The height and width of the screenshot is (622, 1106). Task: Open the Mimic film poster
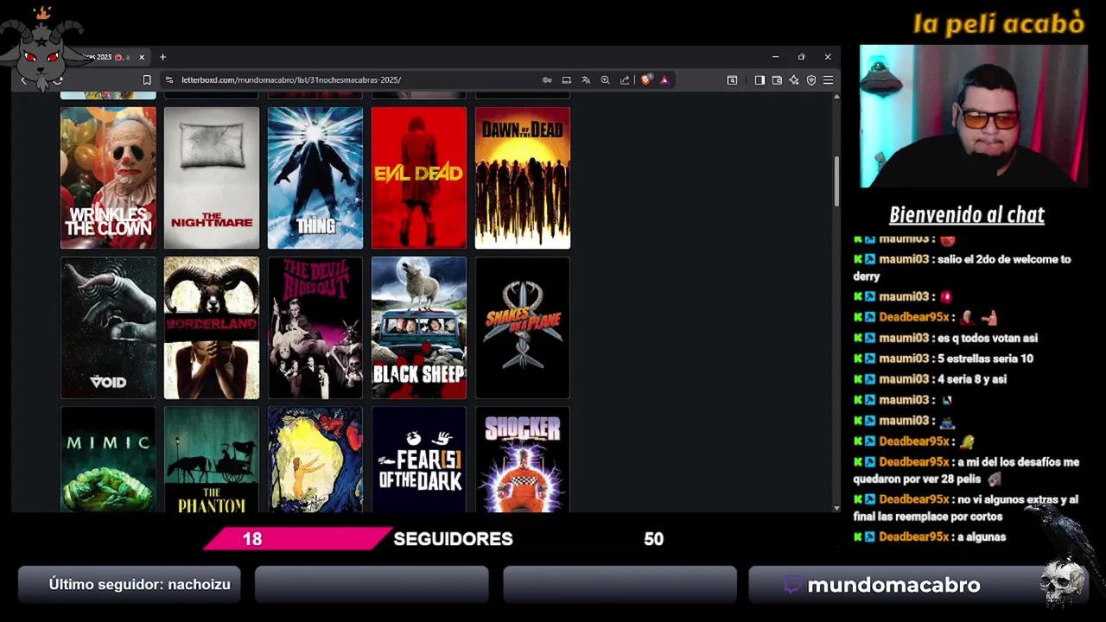click(108, 460)
